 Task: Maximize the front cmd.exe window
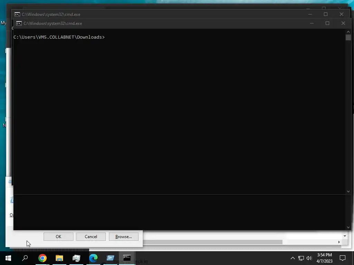point(327,23)
